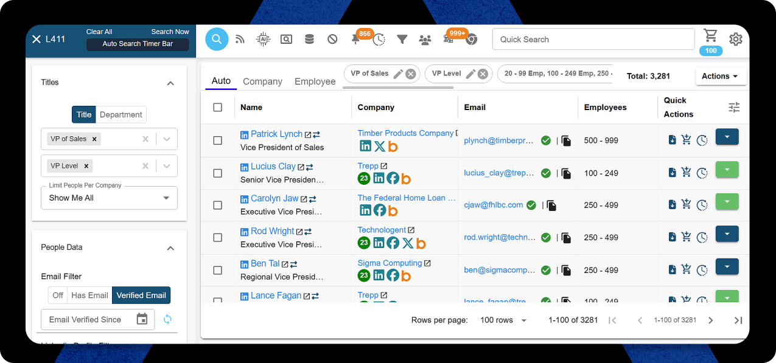Open the AI chip tool

263,40
